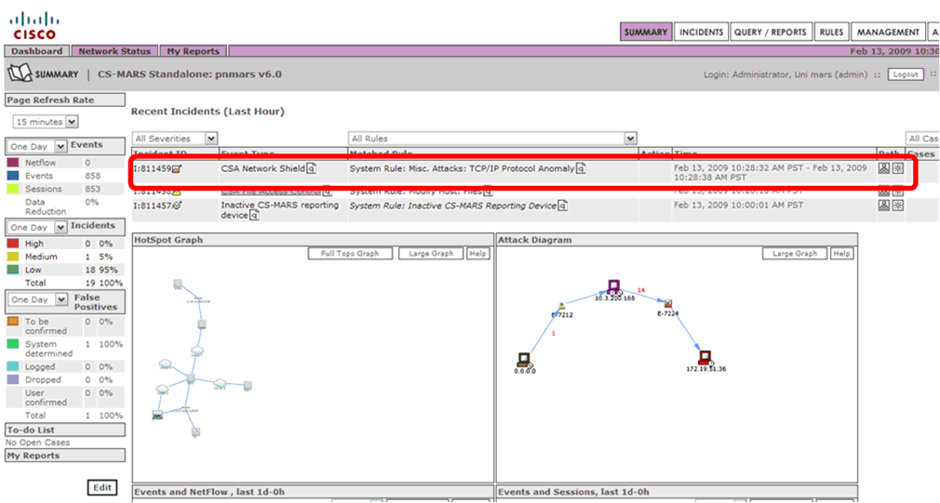Click the Attack Diagram Help button

click(841, 253)
